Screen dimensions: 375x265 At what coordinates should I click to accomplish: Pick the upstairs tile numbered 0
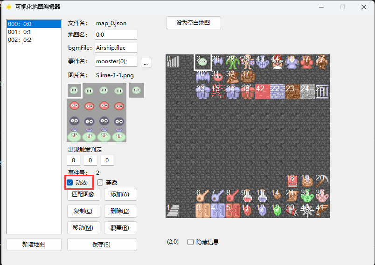coord(173,62)
